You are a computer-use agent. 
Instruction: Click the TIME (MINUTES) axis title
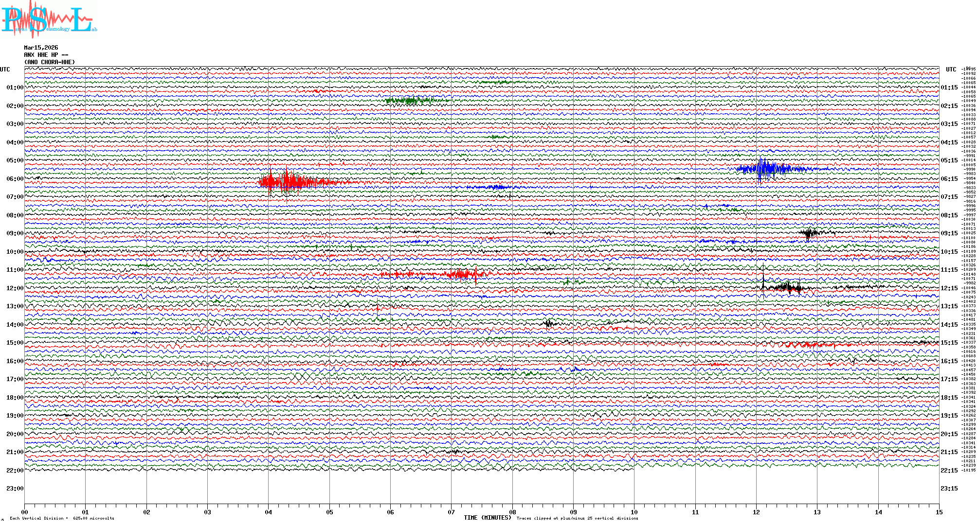click(x=488, y=518)
